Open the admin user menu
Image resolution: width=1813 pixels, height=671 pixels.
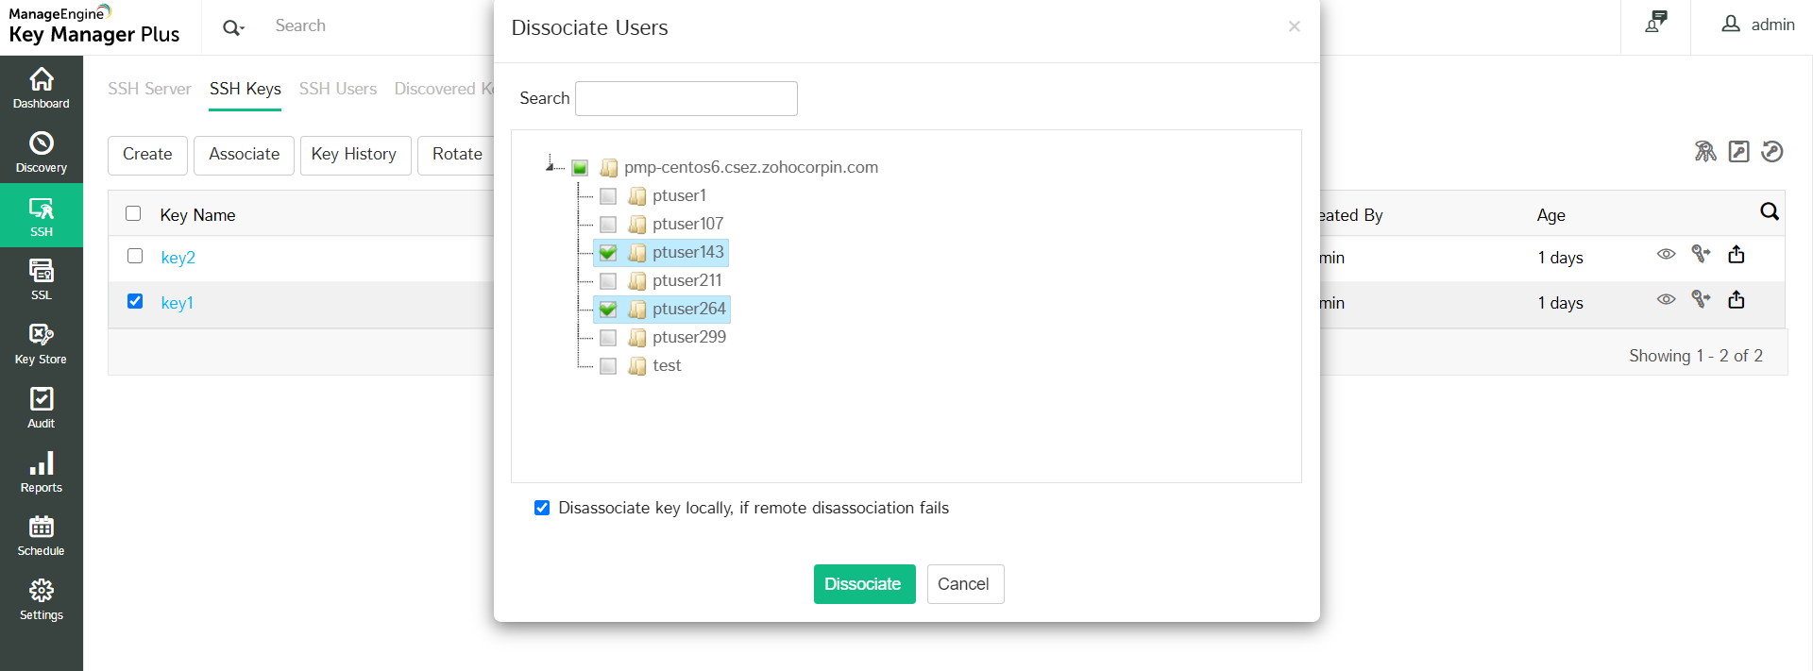1757,25
